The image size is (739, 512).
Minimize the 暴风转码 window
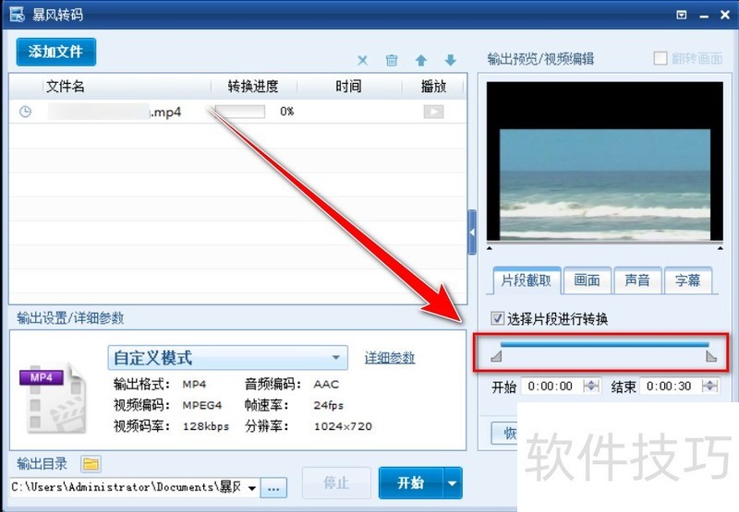point(704,16)
